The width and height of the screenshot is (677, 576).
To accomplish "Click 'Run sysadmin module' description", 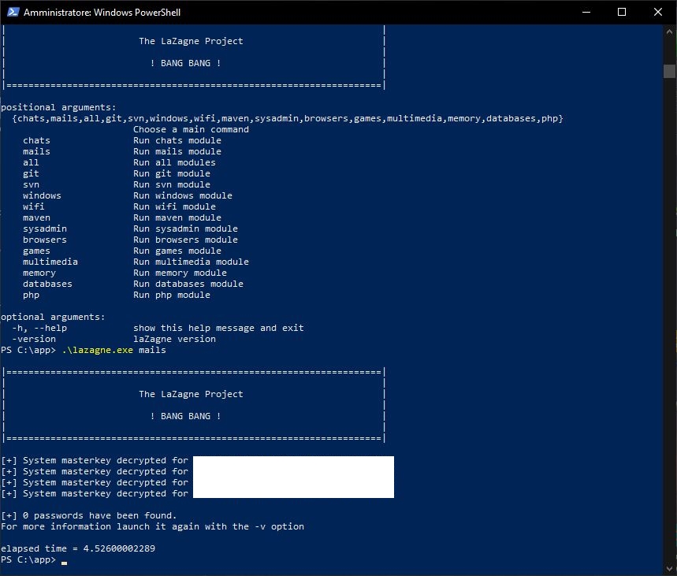I will (x=186, y=229).
